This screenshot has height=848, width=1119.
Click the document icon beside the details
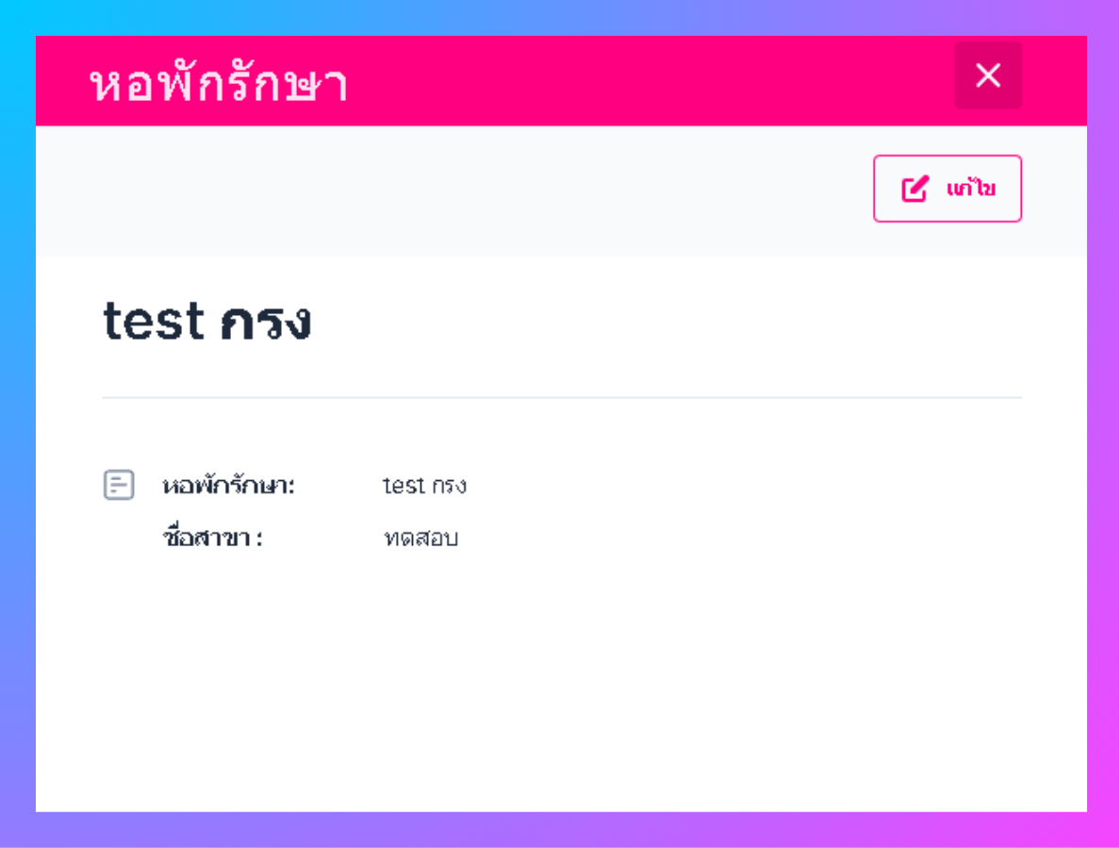pyautogui.click(x=119, y=485)
